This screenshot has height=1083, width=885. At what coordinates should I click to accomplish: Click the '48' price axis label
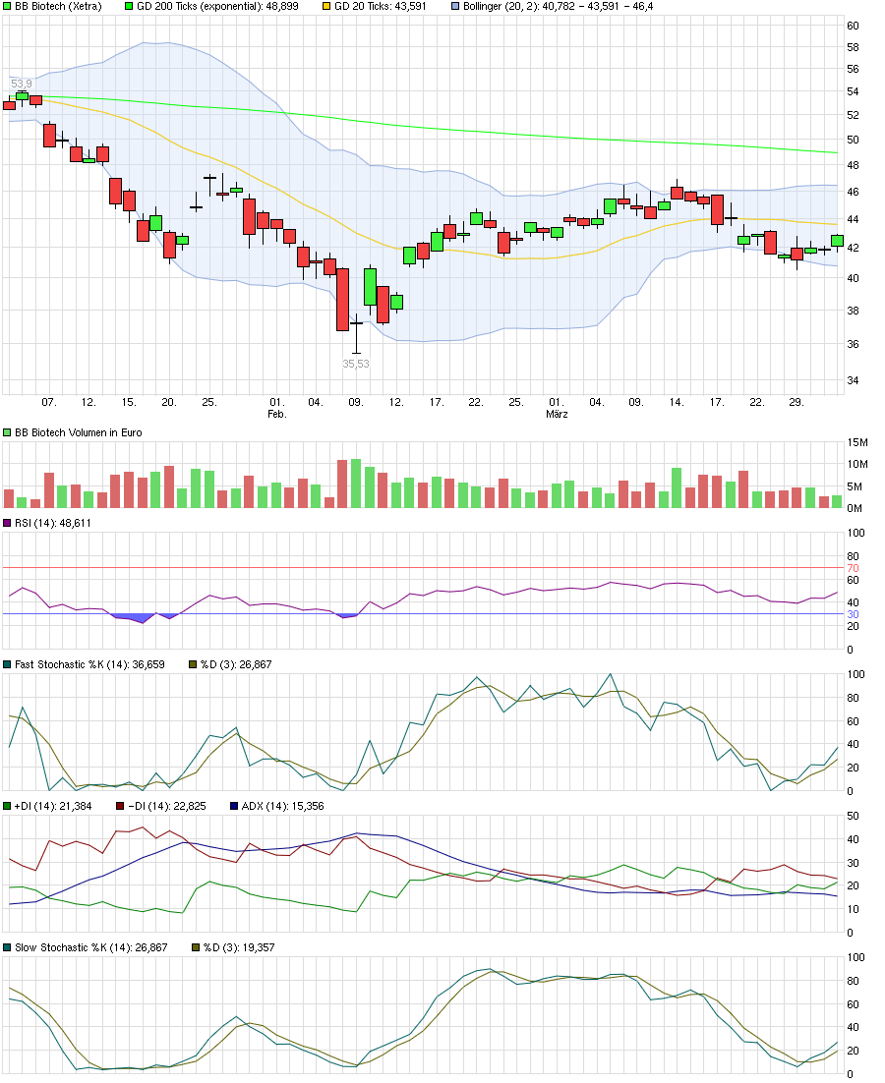coord(854,166)
